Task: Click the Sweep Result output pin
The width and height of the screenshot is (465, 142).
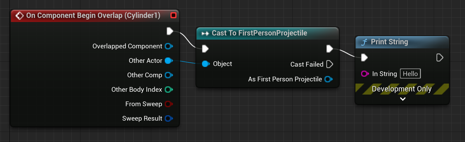Action: pos(169,118)
